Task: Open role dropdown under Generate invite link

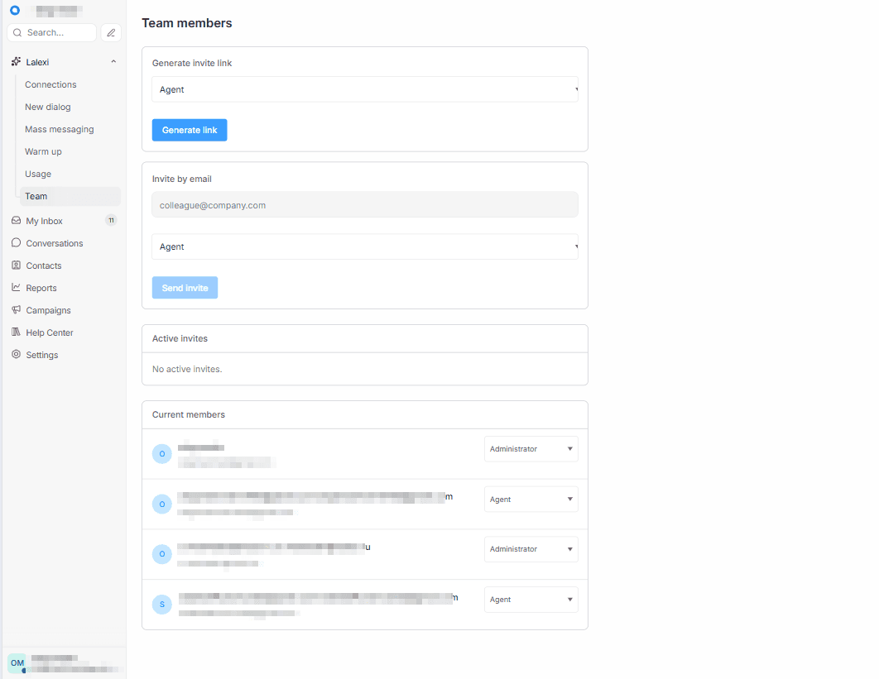Action: 365,89
